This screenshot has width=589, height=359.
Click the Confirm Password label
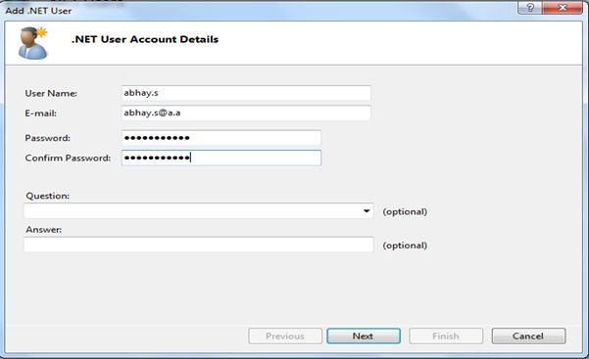(x=68, y=157)
